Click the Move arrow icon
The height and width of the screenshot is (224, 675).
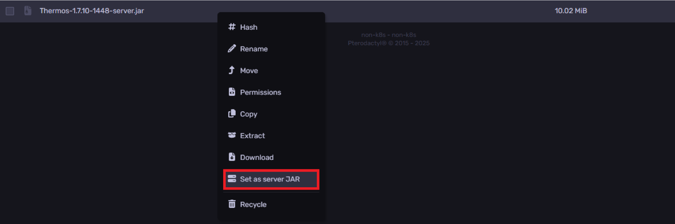click(x=231, y=70)
